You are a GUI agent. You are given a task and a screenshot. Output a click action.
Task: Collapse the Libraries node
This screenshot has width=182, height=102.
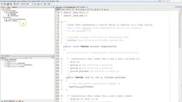3,18
